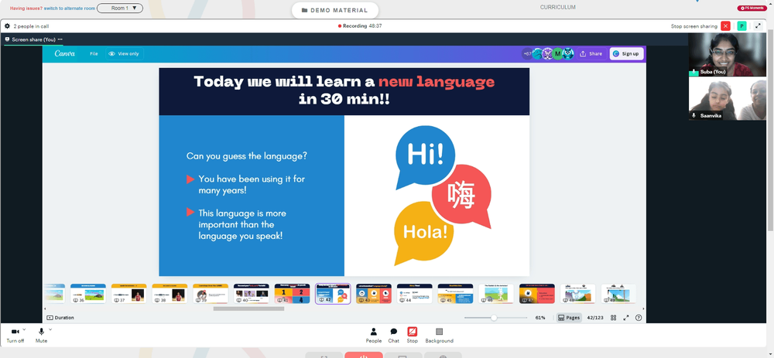Click thumbnail strip left scroll arrow
The width and height of the screenshot is (774, 358).
pos(45,309)
